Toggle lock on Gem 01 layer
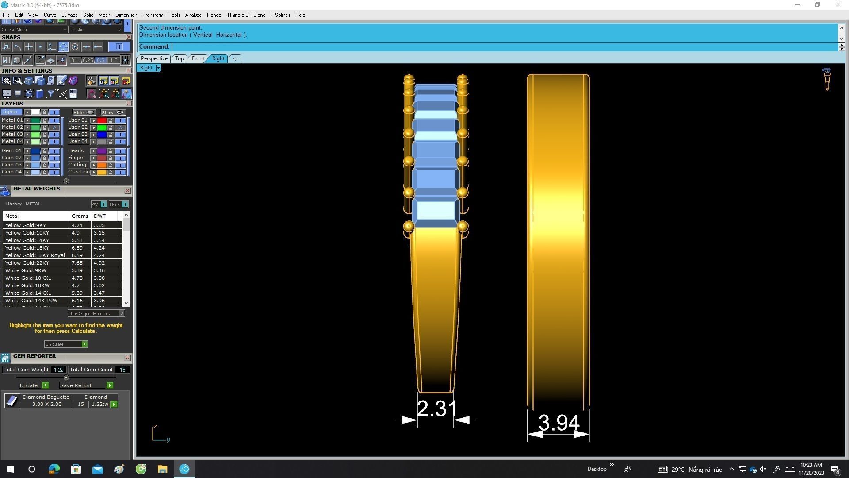This screenshot has height=478, width=849. [x=44, y=151]
